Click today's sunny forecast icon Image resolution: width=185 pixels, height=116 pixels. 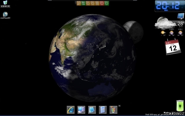pos(163,32)
